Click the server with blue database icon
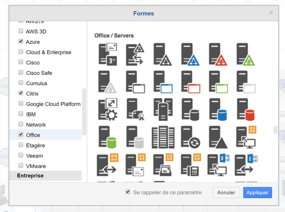This screenshot has height=212, width=285. (x=218, y=110)
